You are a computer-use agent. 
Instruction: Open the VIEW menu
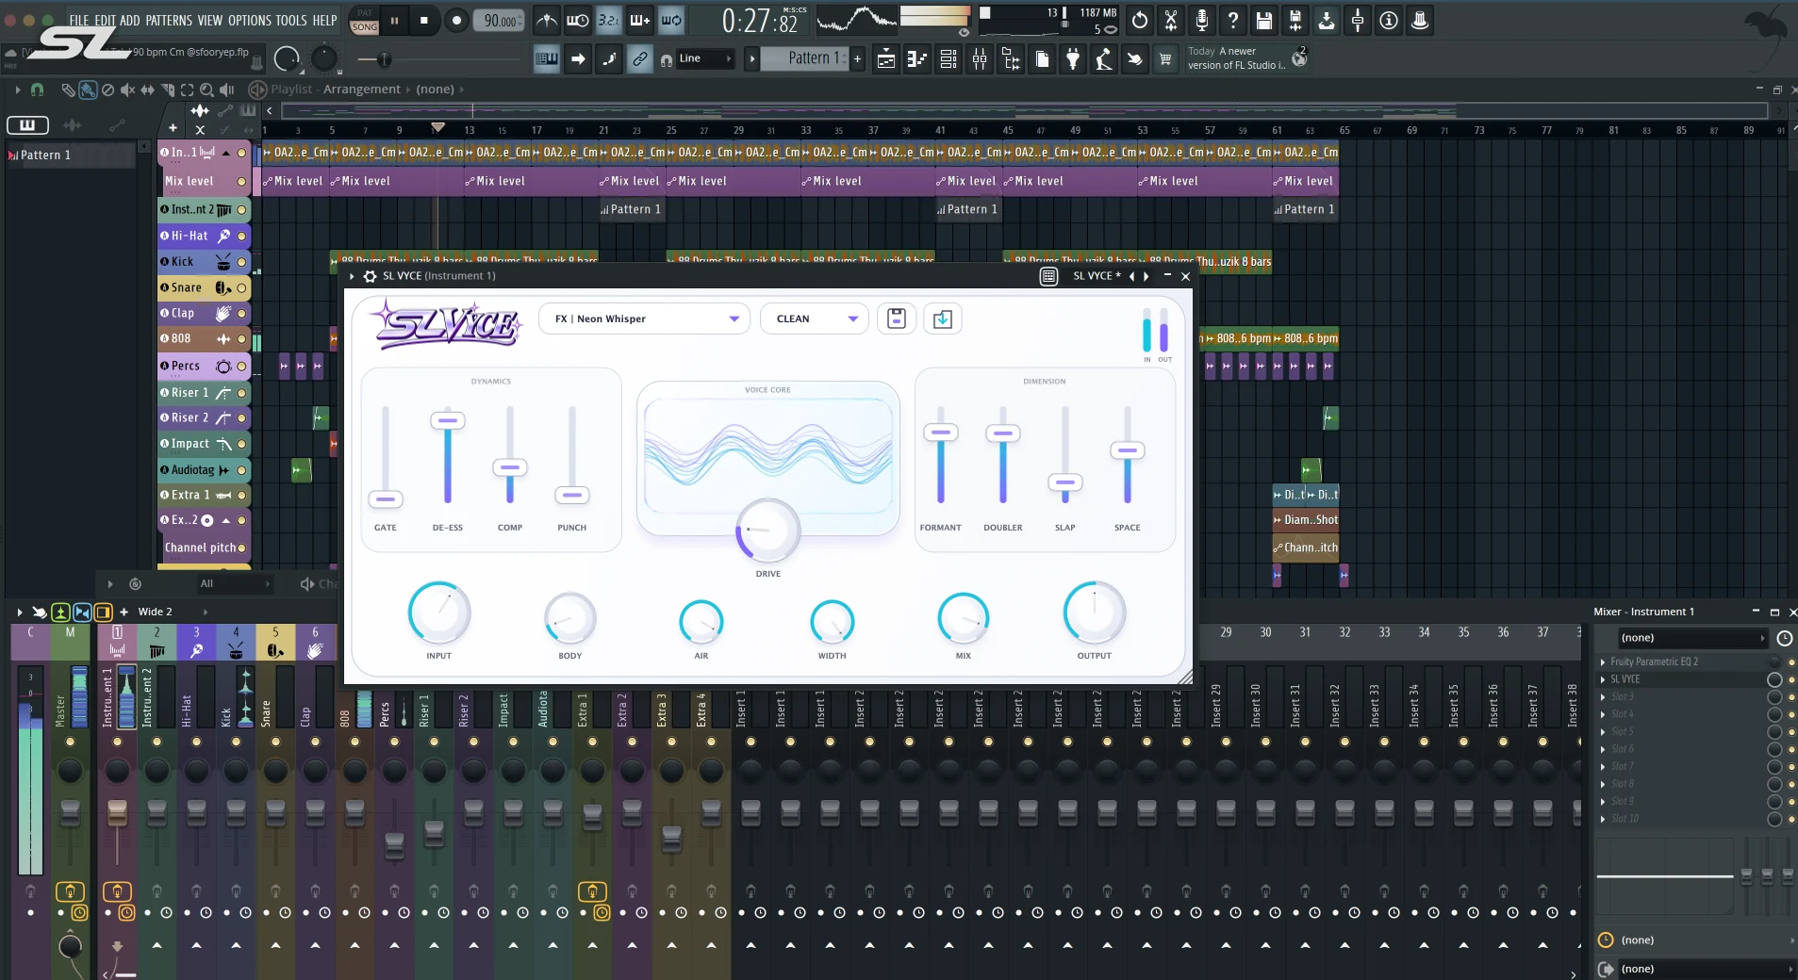tap(210, 20)
